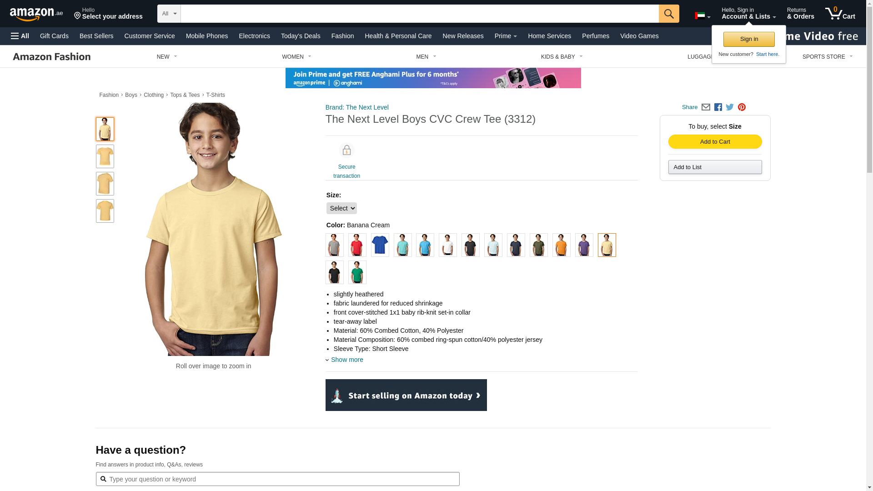Open the KIDS & BABY menu
The image size is (873, 491).
point(562,57)
